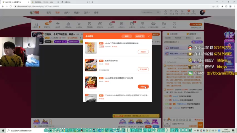The image size is (237, 133).
Task: Expand 主播投稿 link in right panel
Action: pyautogui.click(x=172, y=34)
